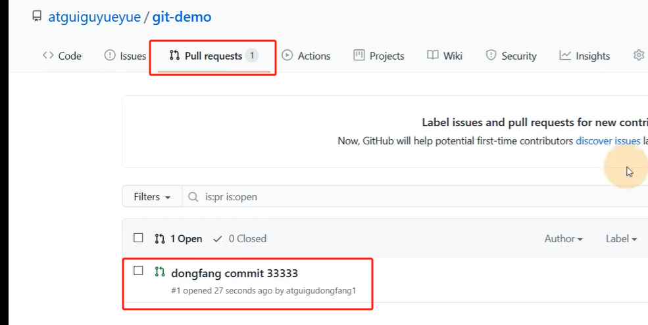This screenshot has height=325, width=648.
Task: Tick the checkbox for 'dongfang commit 33333'
Action: click(x=138, y=271)
